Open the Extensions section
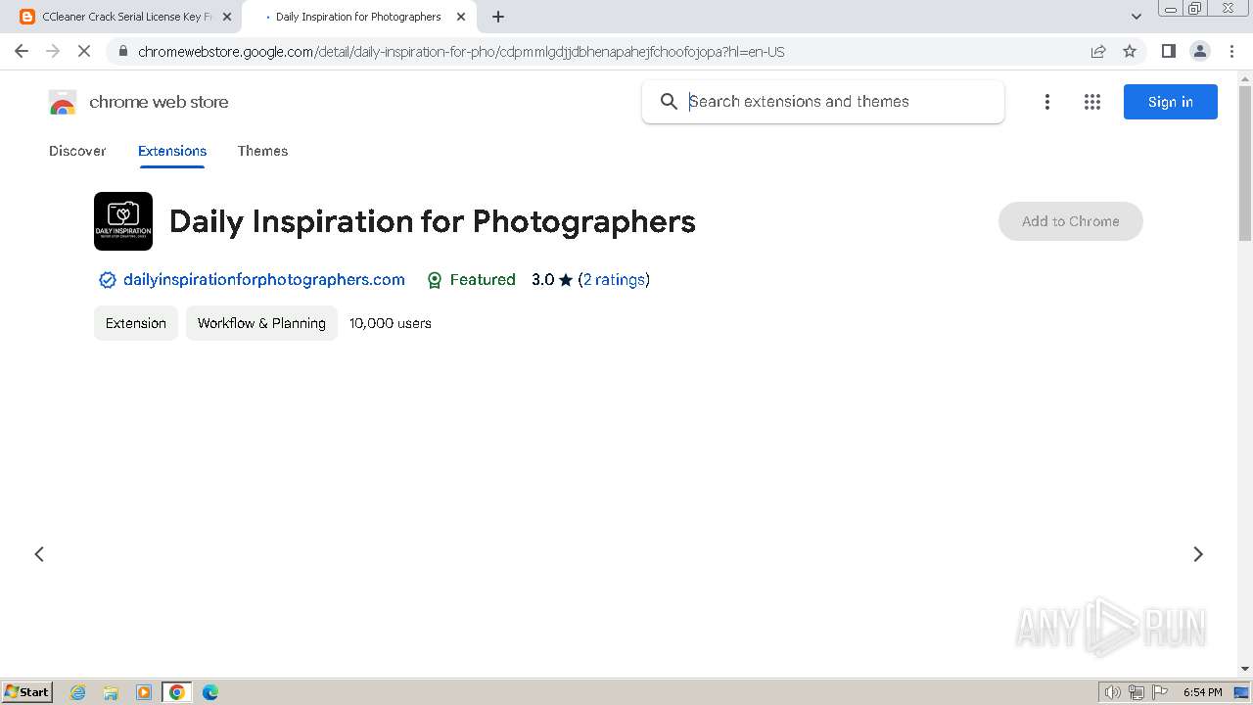1253x705 pixels. coord(172,151)
